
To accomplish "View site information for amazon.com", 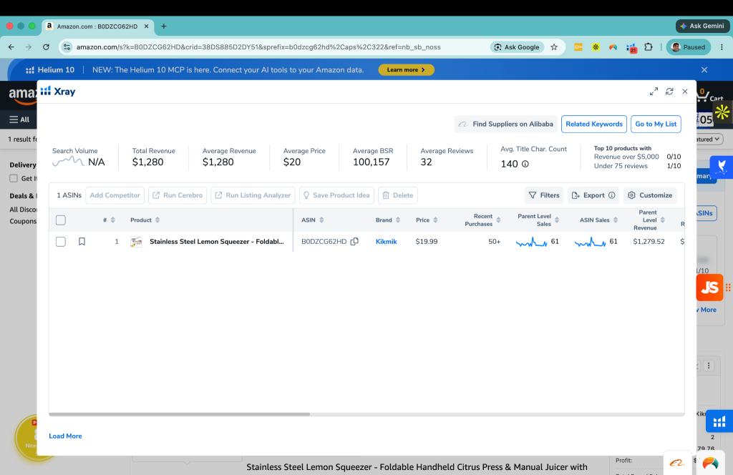I will [x=67, y=46].
